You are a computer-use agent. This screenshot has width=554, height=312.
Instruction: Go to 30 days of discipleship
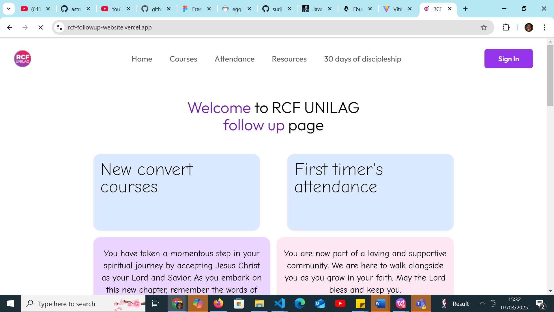pyautogui.click(x=362, y=59)
